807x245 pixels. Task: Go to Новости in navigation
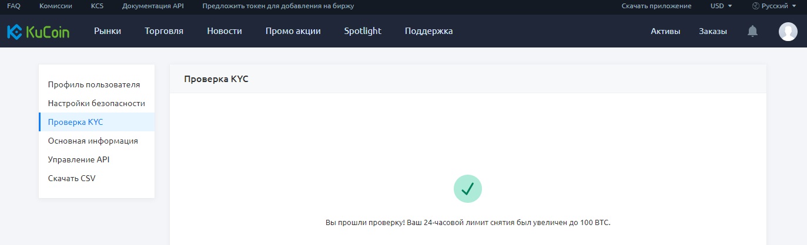(225, 32)
